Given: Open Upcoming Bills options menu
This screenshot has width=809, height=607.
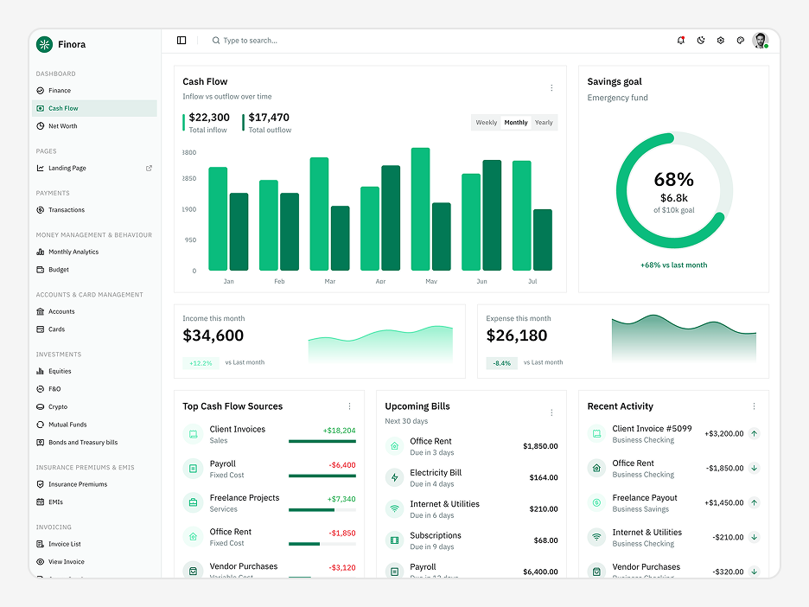Looking at the screenshot, I should 551,413.
